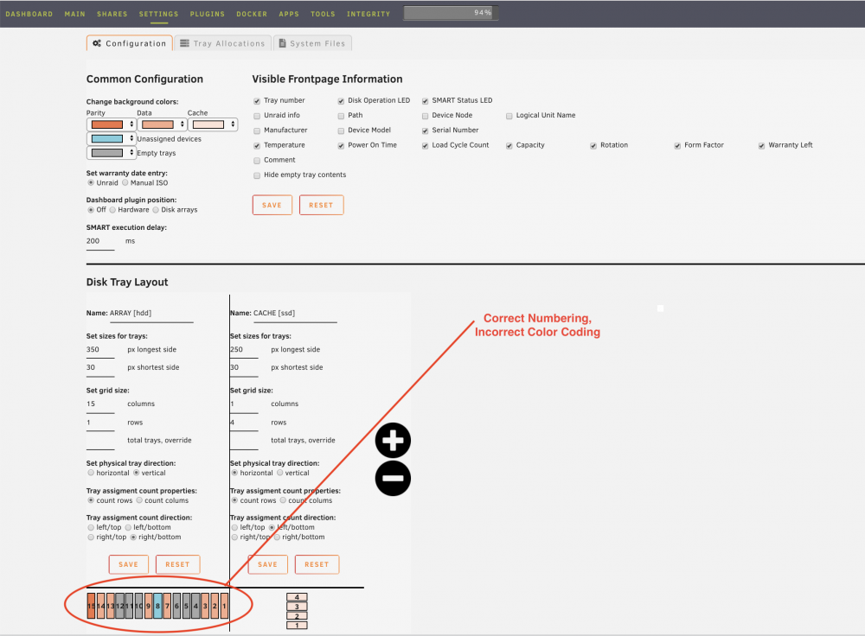Click the gears icon on Configuration tab
The width and height of the screenshot is (865, 636).
coord(97,43)
